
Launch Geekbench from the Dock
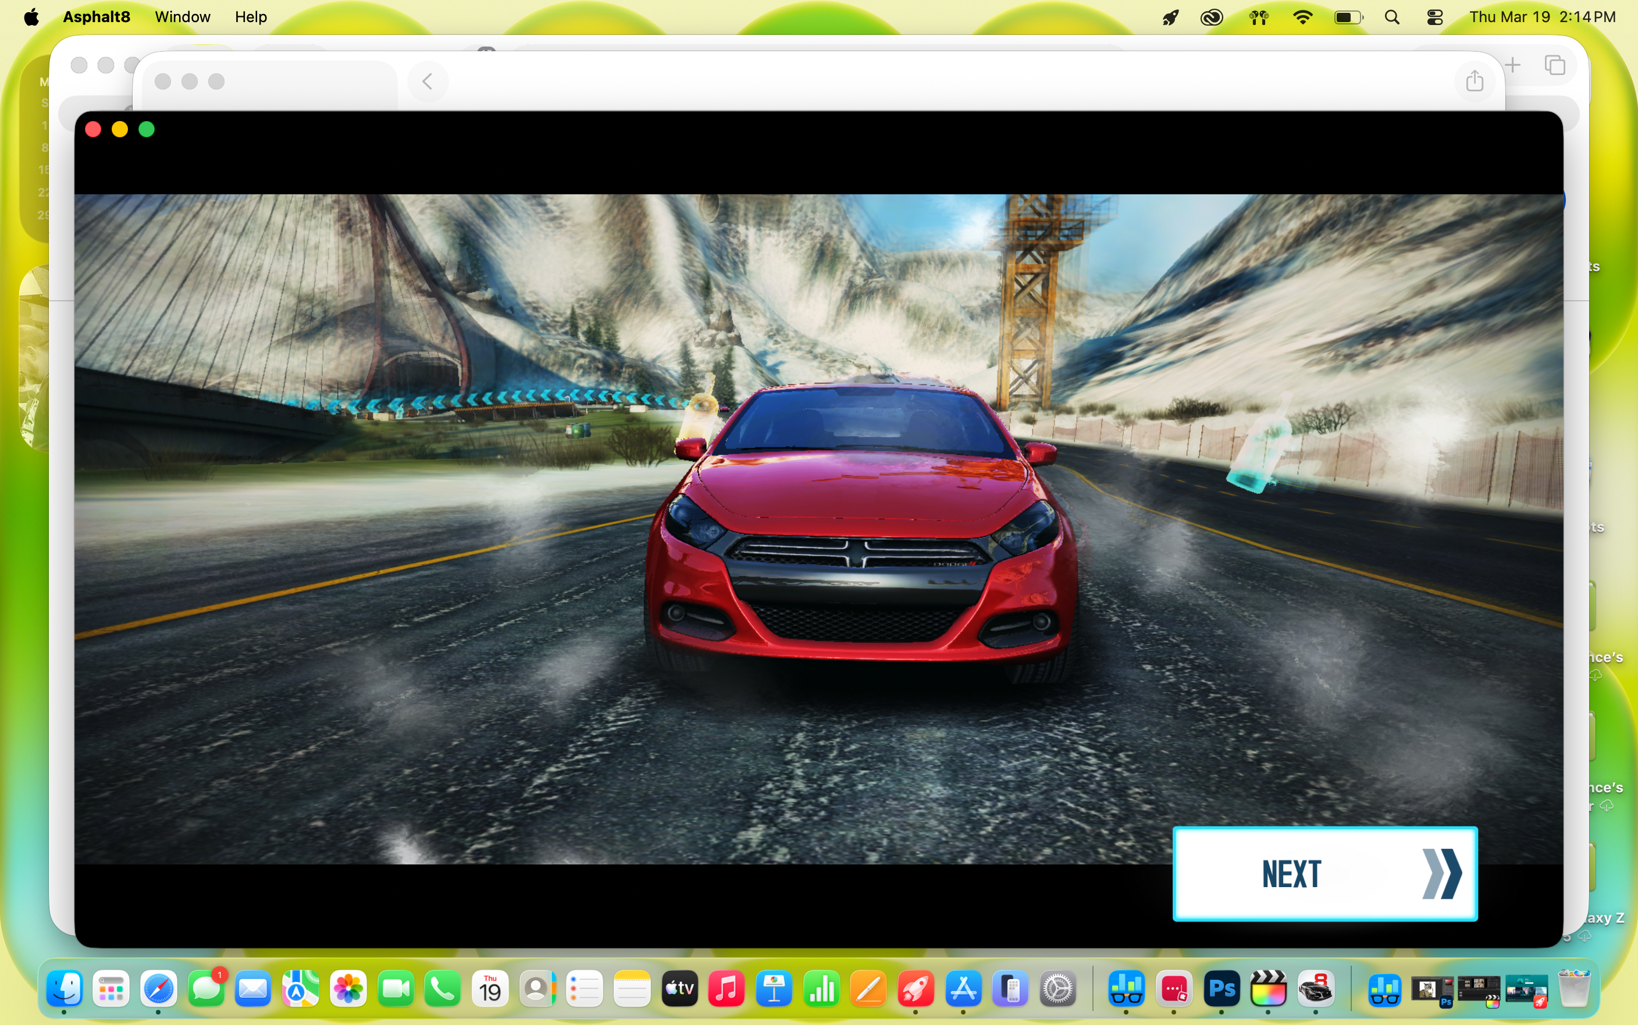click(1126, 990)
